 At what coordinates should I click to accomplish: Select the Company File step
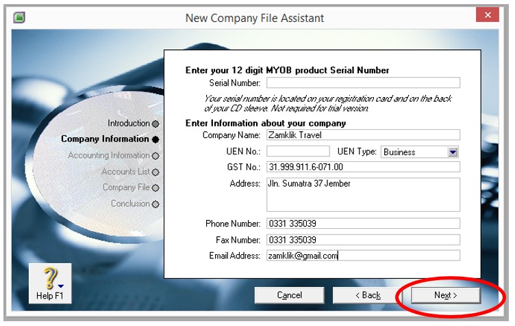[x=131, y=187]
